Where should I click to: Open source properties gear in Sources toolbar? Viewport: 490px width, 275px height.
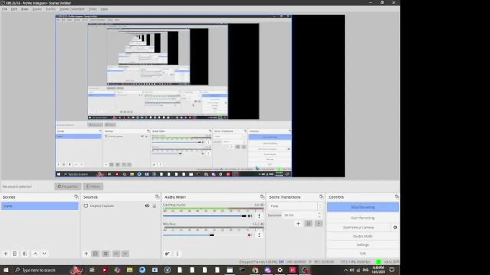coord(106,254)
